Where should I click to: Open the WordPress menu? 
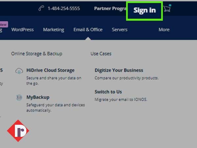pos(22,30)
